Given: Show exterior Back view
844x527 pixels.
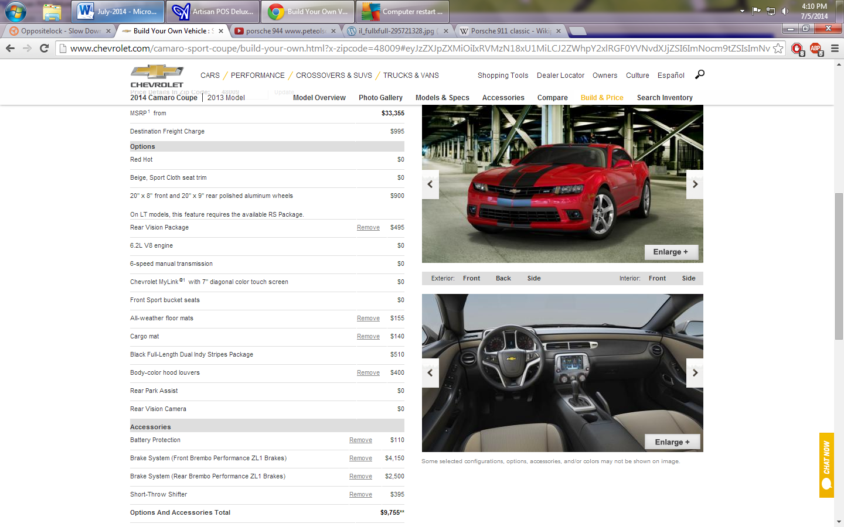Looking at the screenshot, I should pos(503,279).
